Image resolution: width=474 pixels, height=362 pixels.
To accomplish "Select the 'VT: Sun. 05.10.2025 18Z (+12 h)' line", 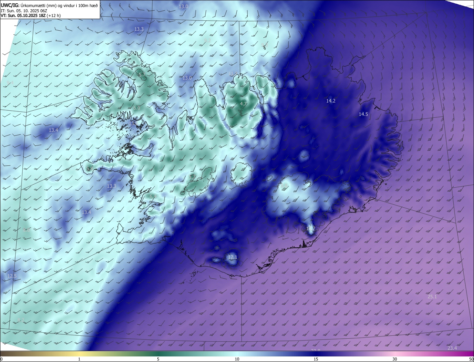I will (x=31, y=16).
